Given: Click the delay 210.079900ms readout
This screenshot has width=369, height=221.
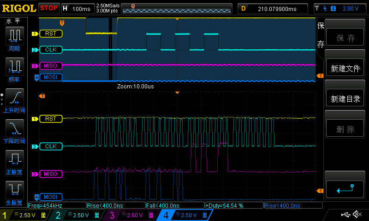Looking at the screenshot, I should pyautogui.click(x=277, y=9).
